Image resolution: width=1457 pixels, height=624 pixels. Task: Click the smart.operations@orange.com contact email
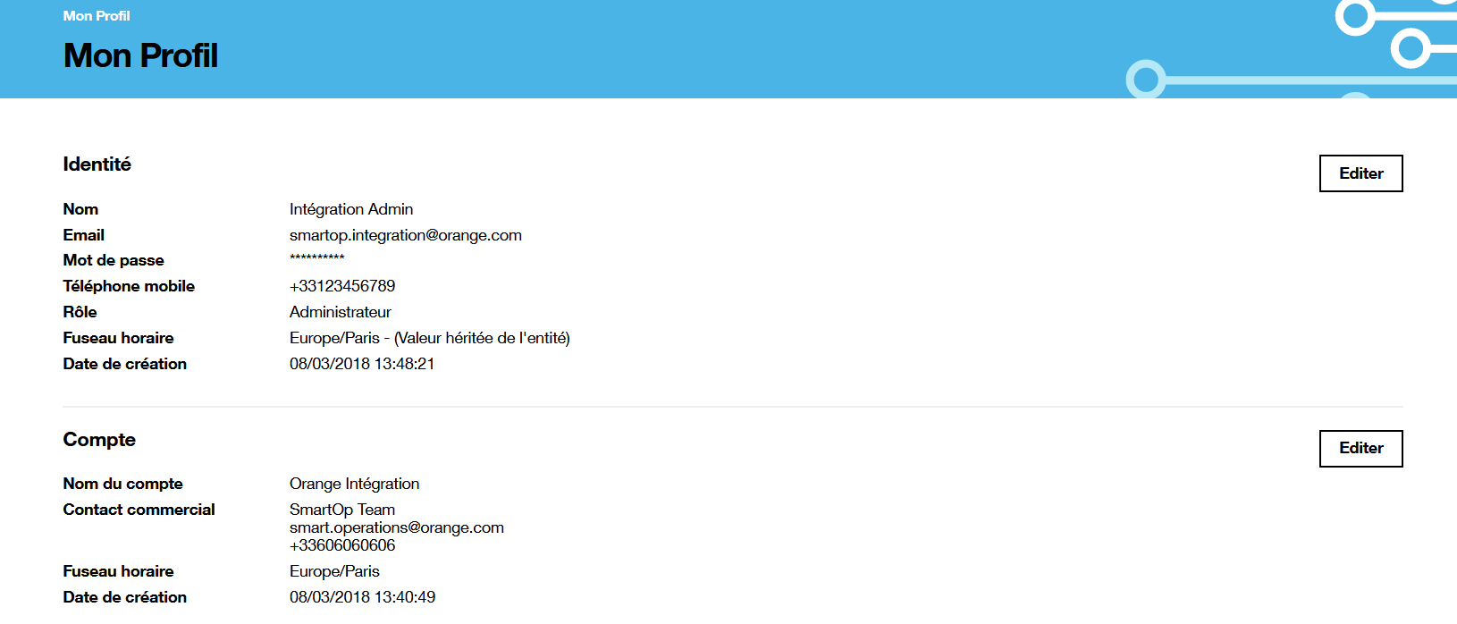pos(396,527)
